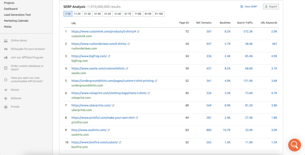Click the vistaprint mens-t-shirts URL
This screenshot has height=155, width=305.
pos(109,93)
